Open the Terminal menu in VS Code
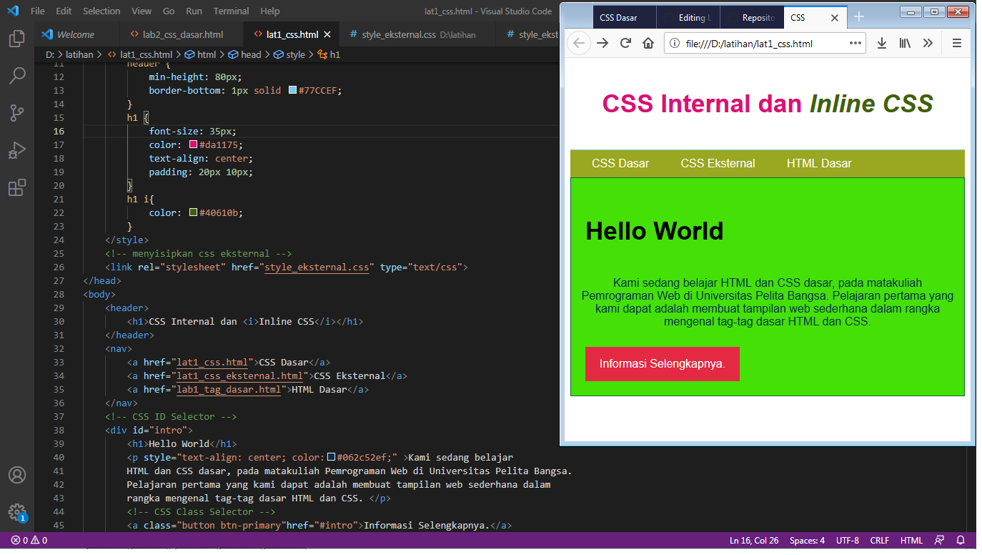The width and height of the screenshot is (982, 555). [x=230, y=11]
